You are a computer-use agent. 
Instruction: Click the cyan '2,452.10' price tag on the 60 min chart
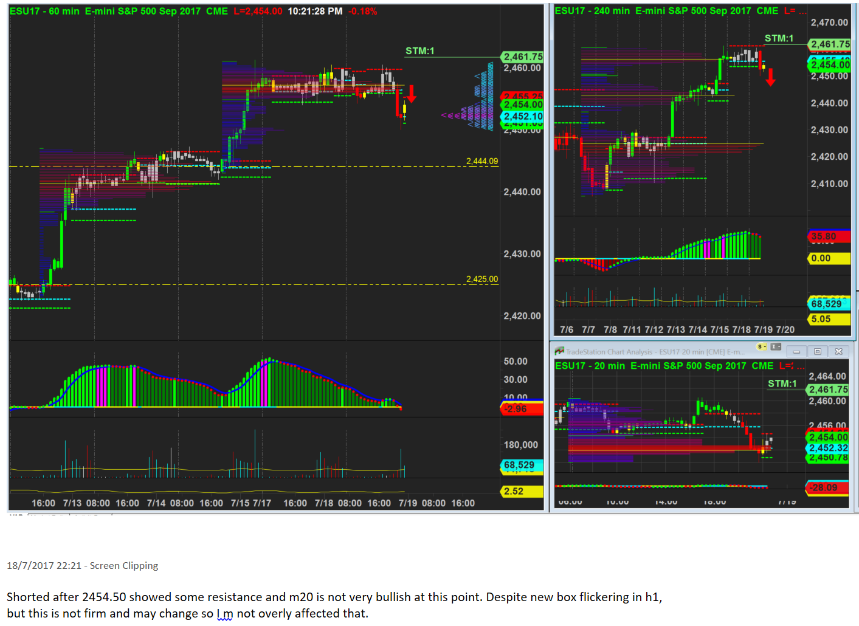(523, 116)
